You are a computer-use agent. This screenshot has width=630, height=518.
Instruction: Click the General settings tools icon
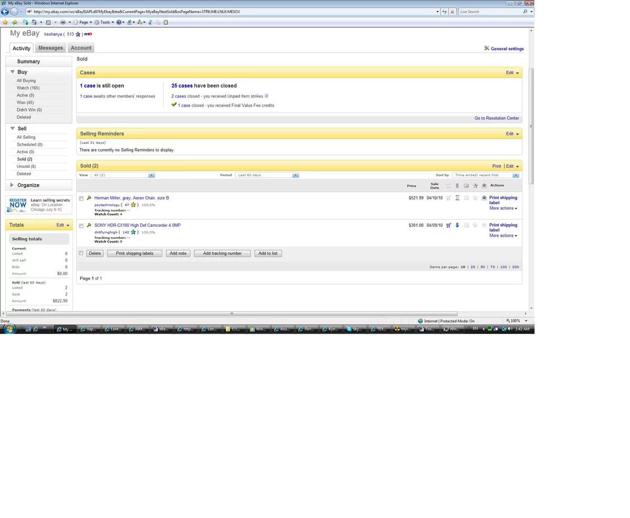487,48
